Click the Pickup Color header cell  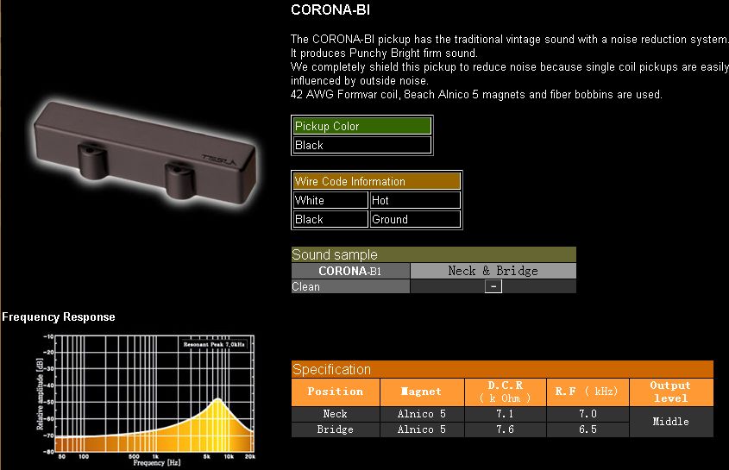tap(362, 126)
